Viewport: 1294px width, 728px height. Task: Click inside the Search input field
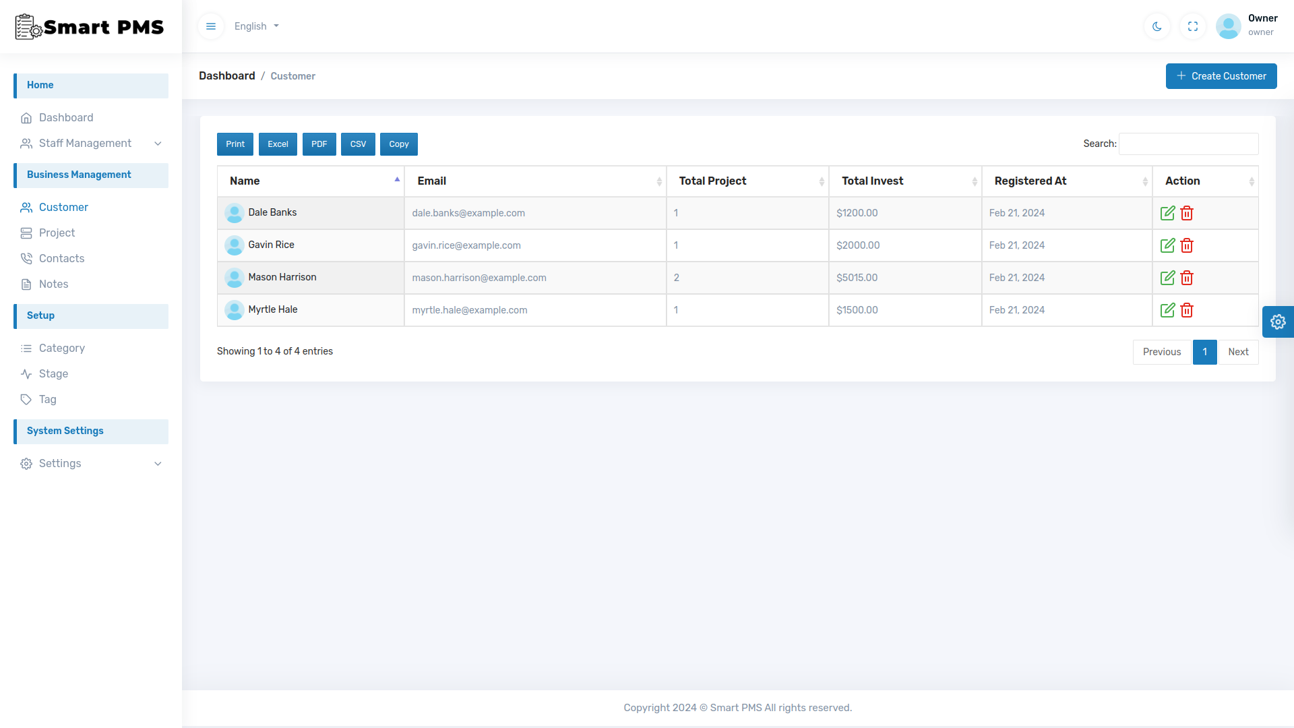point(1188,144)
